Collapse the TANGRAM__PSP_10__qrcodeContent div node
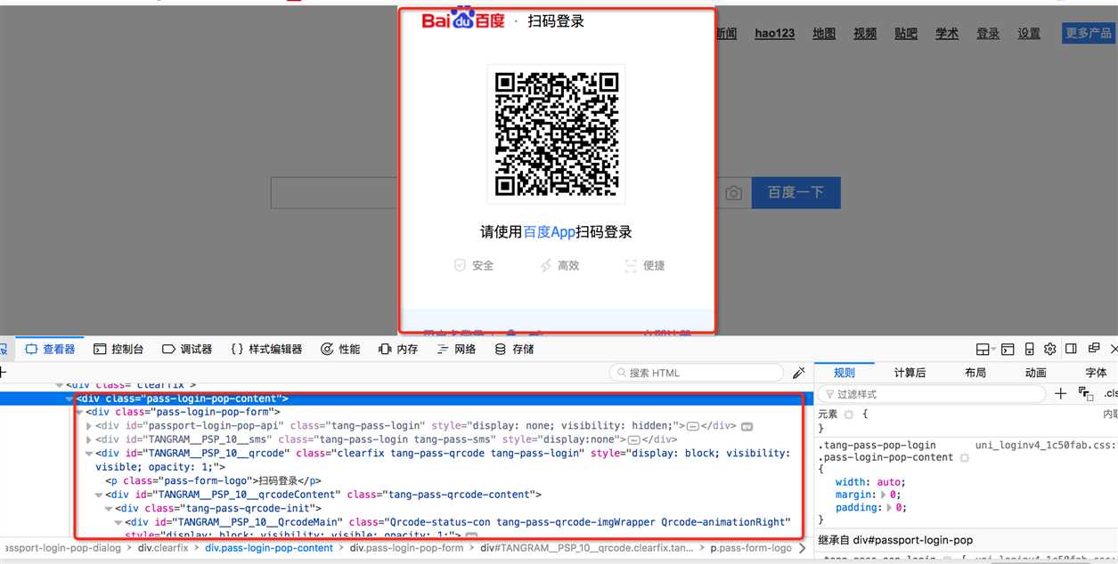The image size is (1118, 564). [99, 495]
